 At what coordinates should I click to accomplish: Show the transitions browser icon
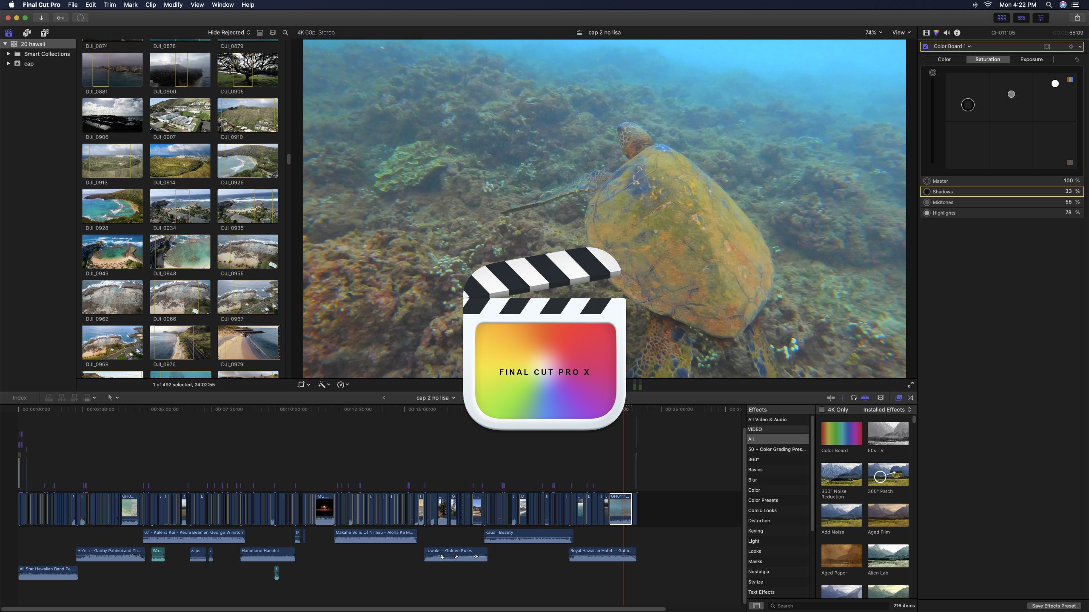pos(910,398)
